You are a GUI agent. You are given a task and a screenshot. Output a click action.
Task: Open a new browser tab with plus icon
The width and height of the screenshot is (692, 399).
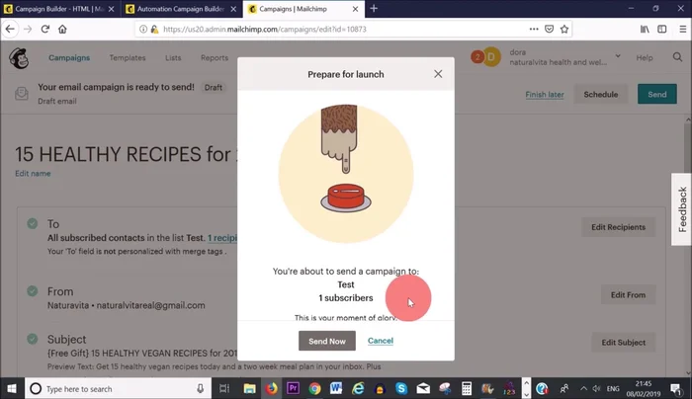tap(374, 9)
